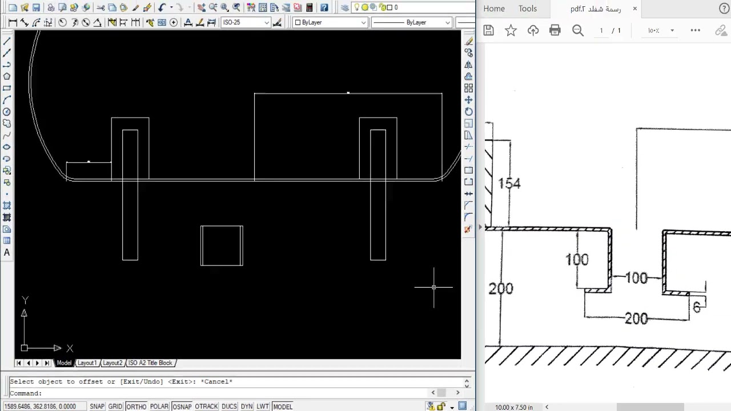Select the Rotate modify tool
Image resolution: width=731 pixels, height=411 pixels.
tap(469, 112)
